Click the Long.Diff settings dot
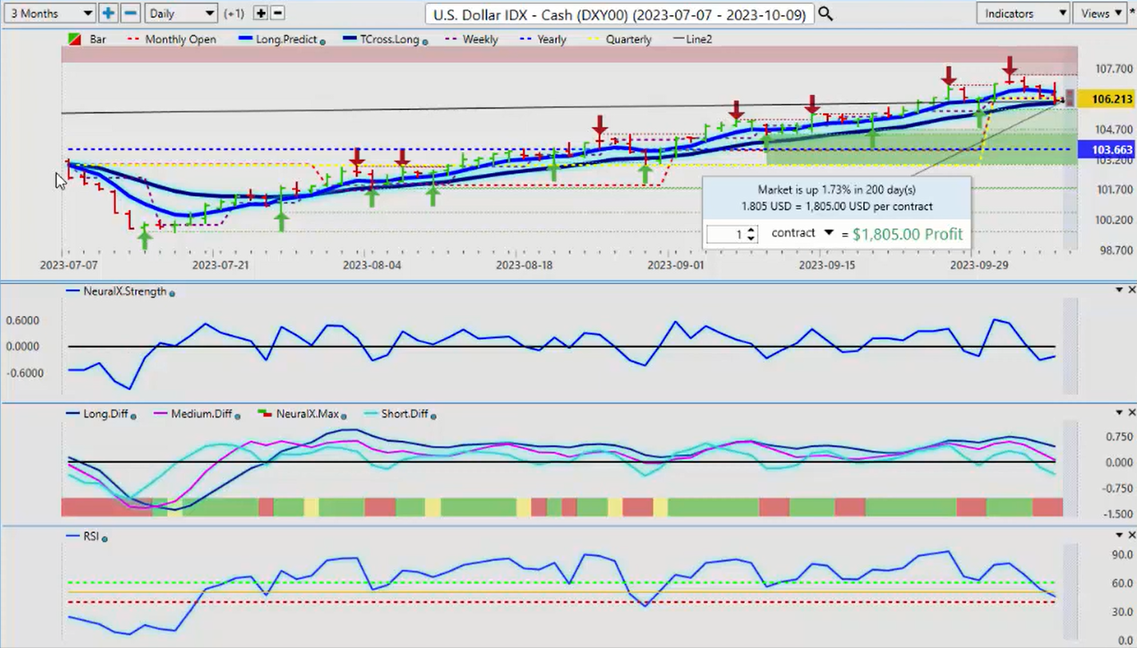The image size is (1137, 648). click(133, 415)
